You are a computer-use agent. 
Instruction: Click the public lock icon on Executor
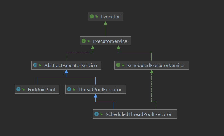[97, 17]
